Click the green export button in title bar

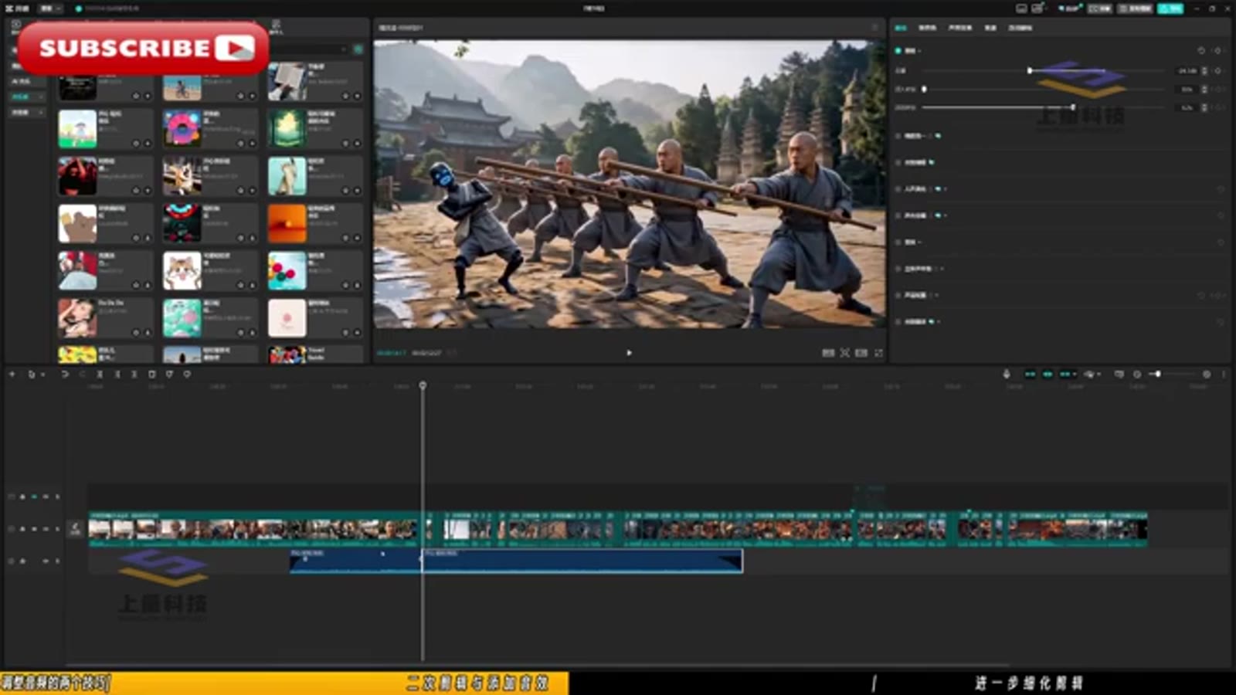(1170, 8)
